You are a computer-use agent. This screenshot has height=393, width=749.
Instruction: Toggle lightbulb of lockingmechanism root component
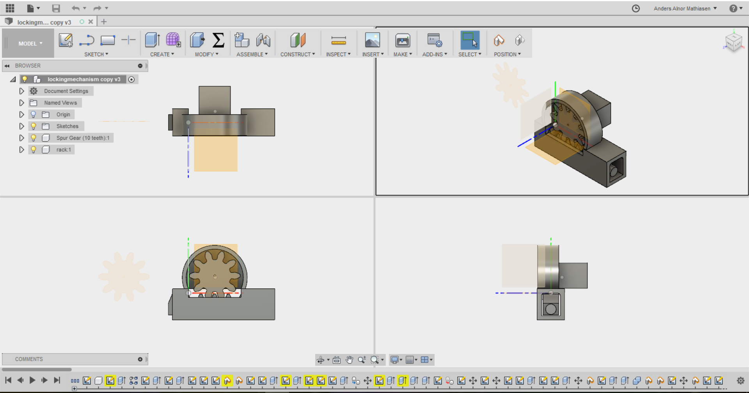coord(25,79)
